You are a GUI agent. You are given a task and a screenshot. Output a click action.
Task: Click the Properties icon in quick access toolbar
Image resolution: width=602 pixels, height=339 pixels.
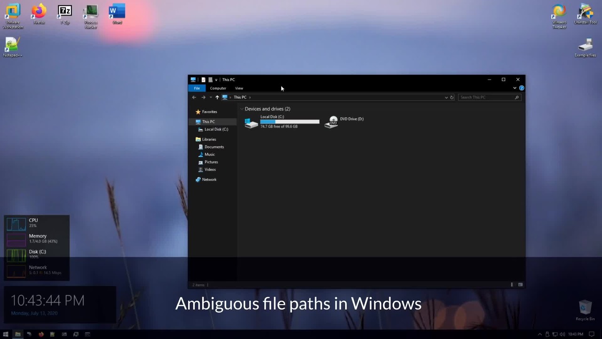pos(203,80)
